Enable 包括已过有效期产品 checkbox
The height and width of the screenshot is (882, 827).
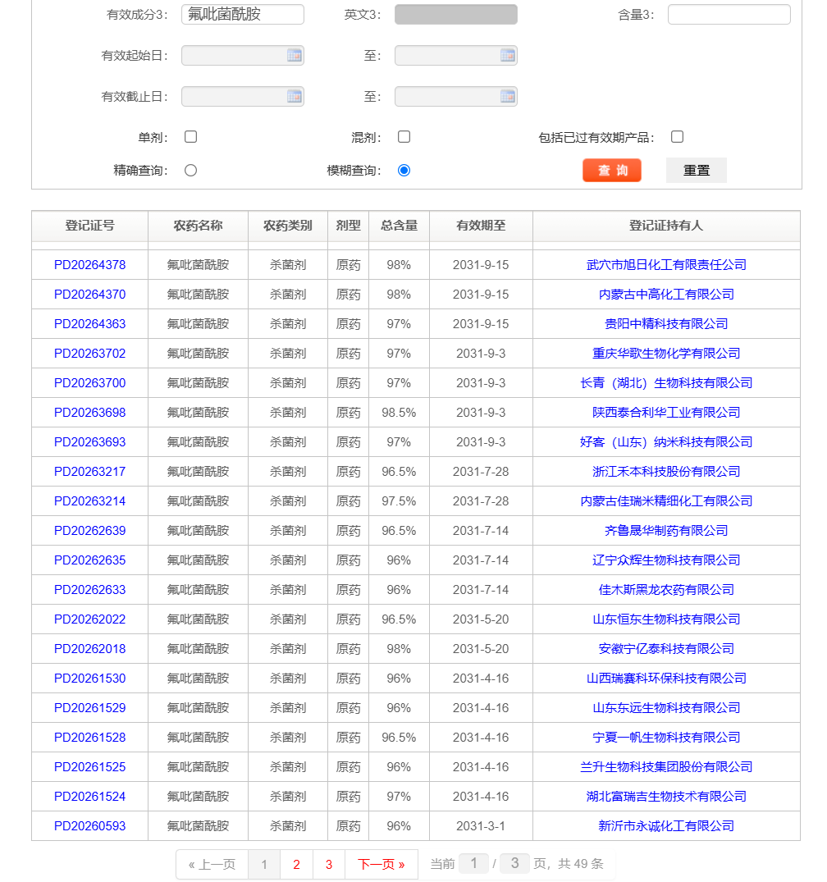[678, 137]
